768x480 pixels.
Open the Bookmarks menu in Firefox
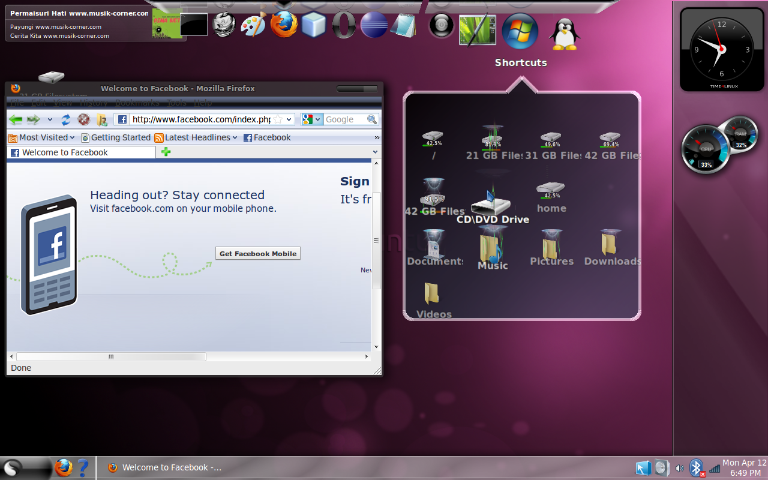138,103
